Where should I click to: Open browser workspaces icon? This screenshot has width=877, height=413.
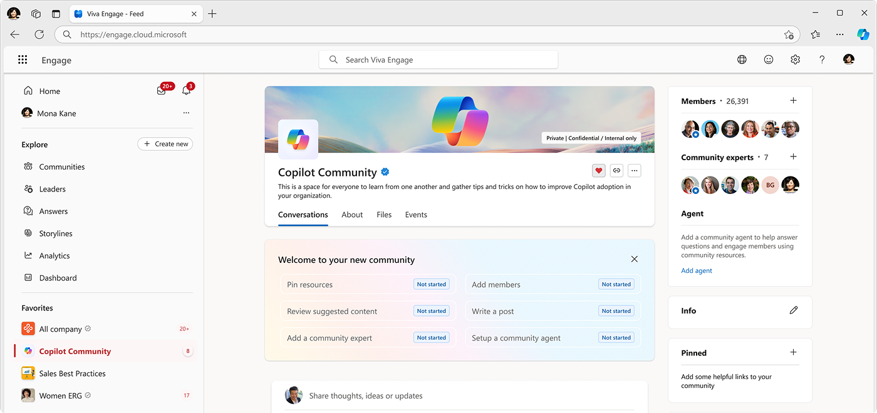[x=36, y=13]
